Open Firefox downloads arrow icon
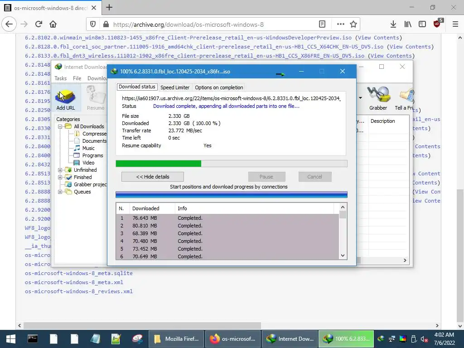 (393, 24)
